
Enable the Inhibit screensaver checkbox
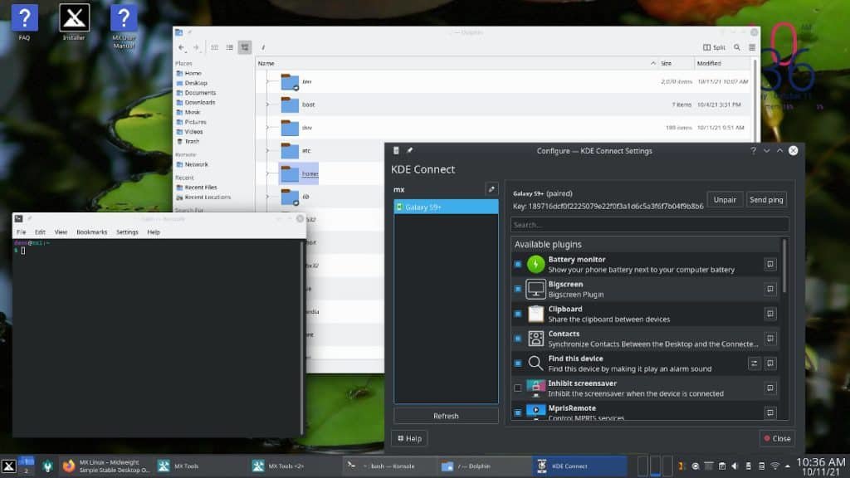(518, 388)
